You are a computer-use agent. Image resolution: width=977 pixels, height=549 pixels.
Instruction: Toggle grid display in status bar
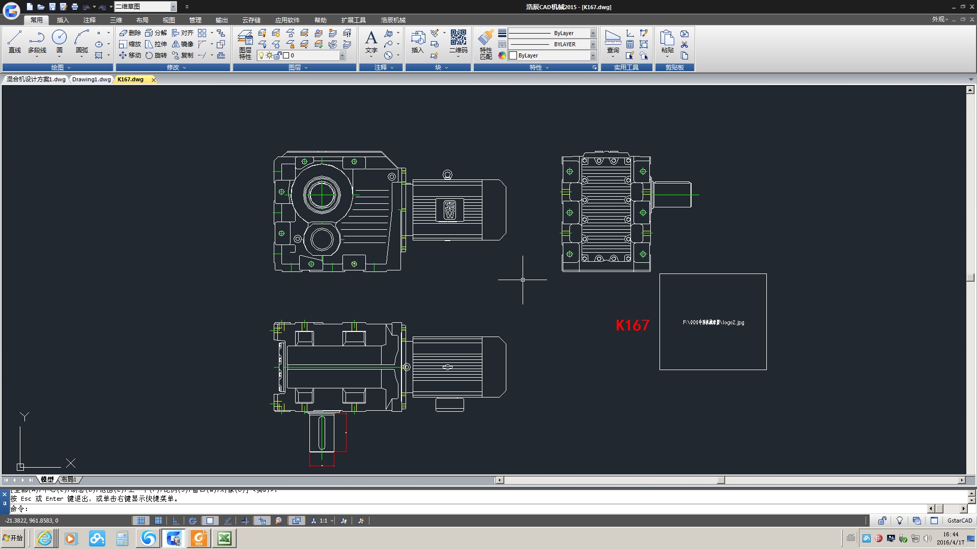[x=158, y=521]
